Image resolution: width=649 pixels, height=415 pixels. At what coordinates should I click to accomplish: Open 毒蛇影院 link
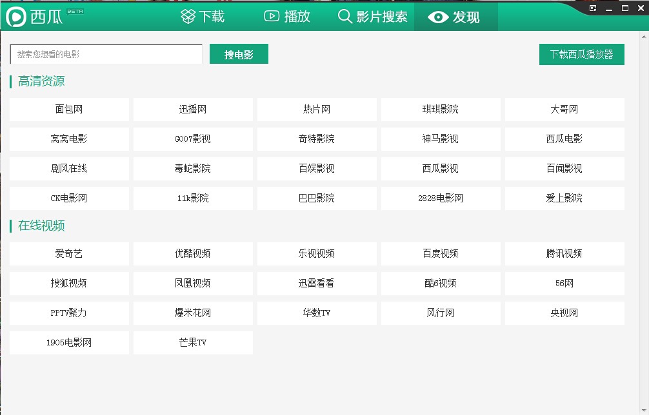point(193,169)
